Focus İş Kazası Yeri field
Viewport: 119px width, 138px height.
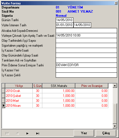coord(86,70)
